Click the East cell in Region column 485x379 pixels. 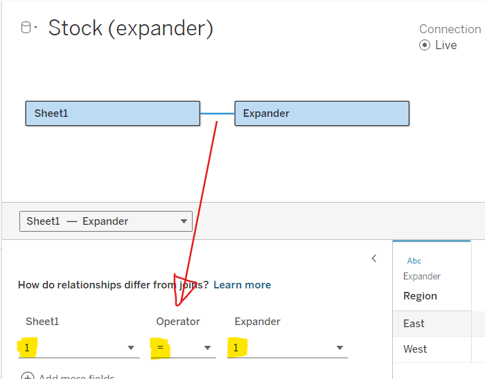(x=414, y=324)
